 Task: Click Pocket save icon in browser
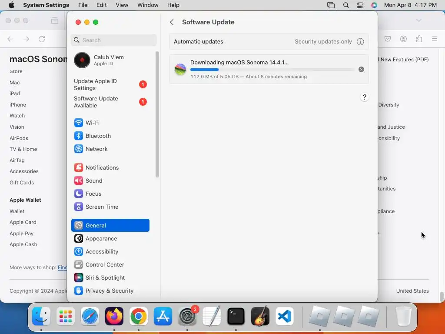388,39
